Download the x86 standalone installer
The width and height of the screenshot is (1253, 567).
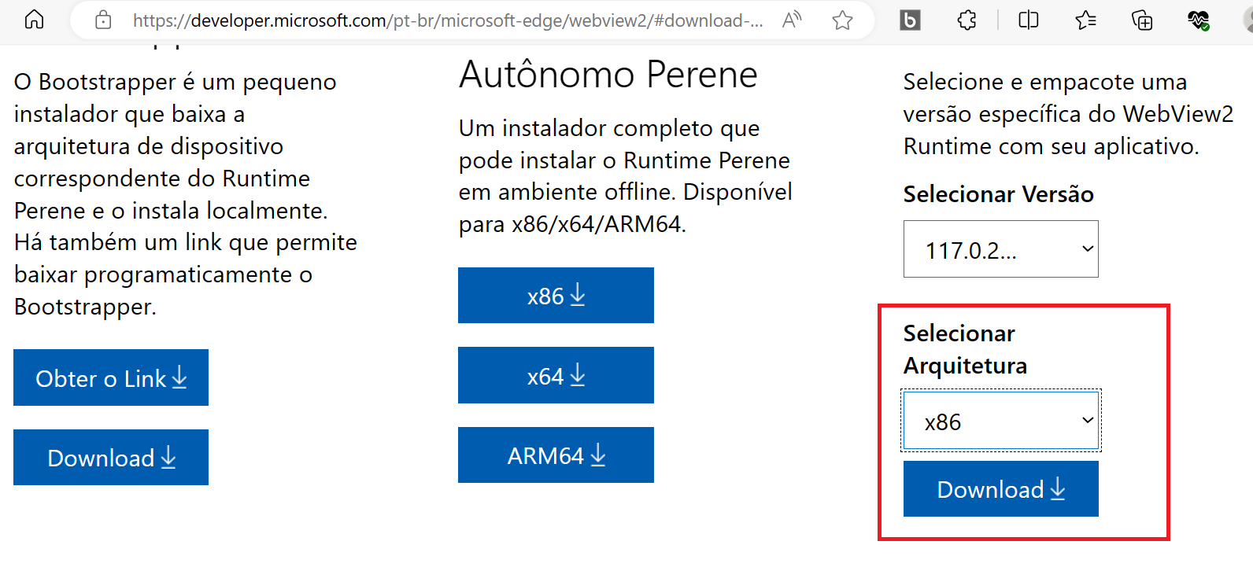click(556, 295)
